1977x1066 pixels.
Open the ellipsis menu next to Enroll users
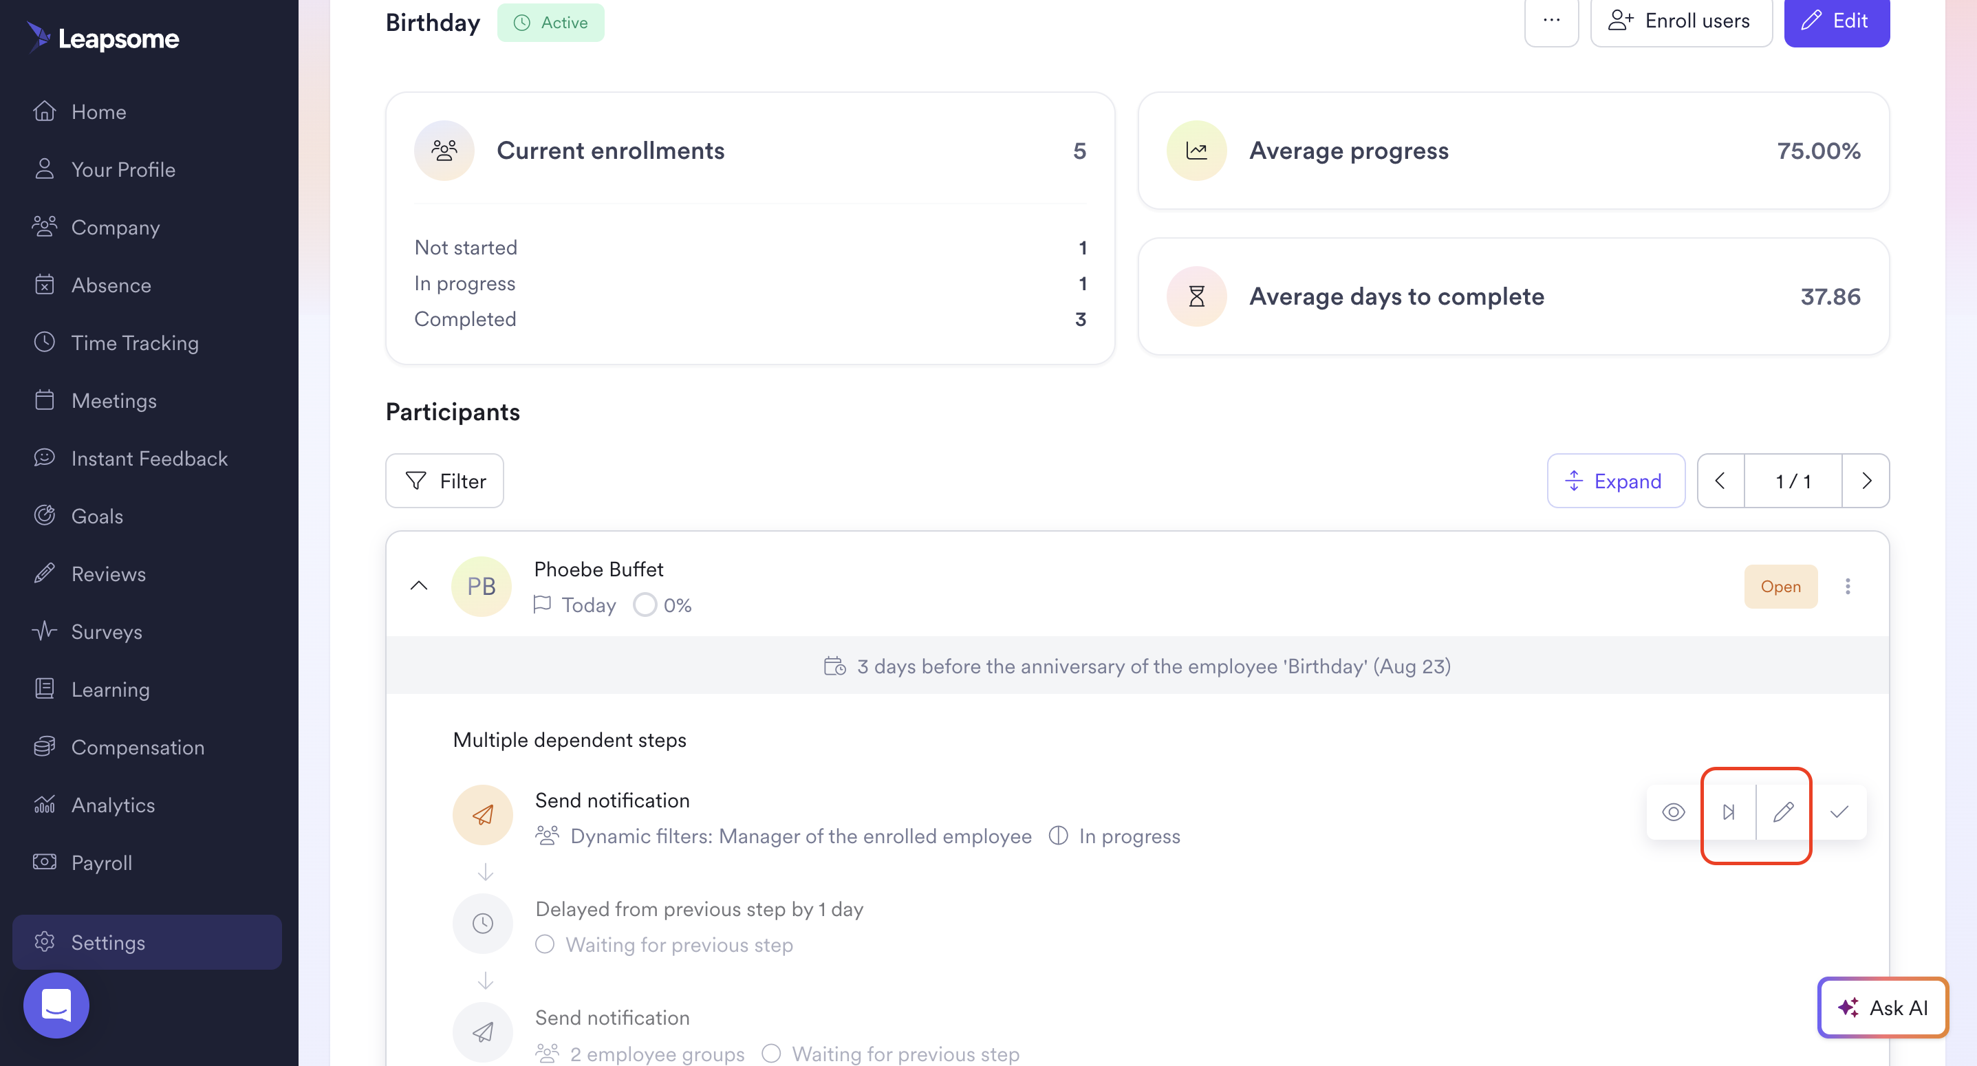click(1551, 21)
